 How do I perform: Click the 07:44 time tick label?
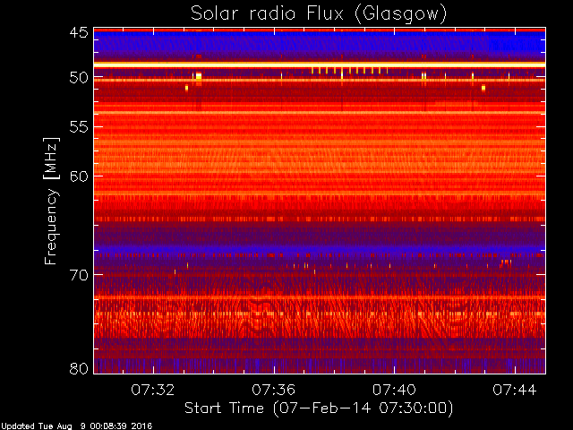pyautogui.click(x=515, y=390)
